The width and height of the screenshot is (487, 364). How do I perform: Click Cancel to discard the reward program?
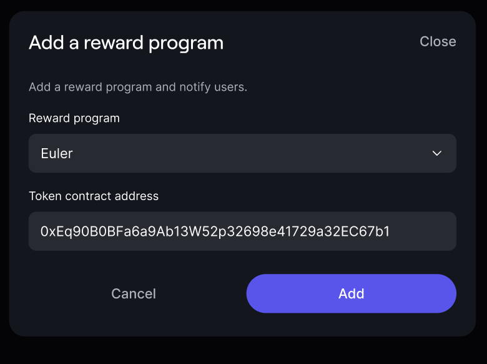(x=134, y=294)
